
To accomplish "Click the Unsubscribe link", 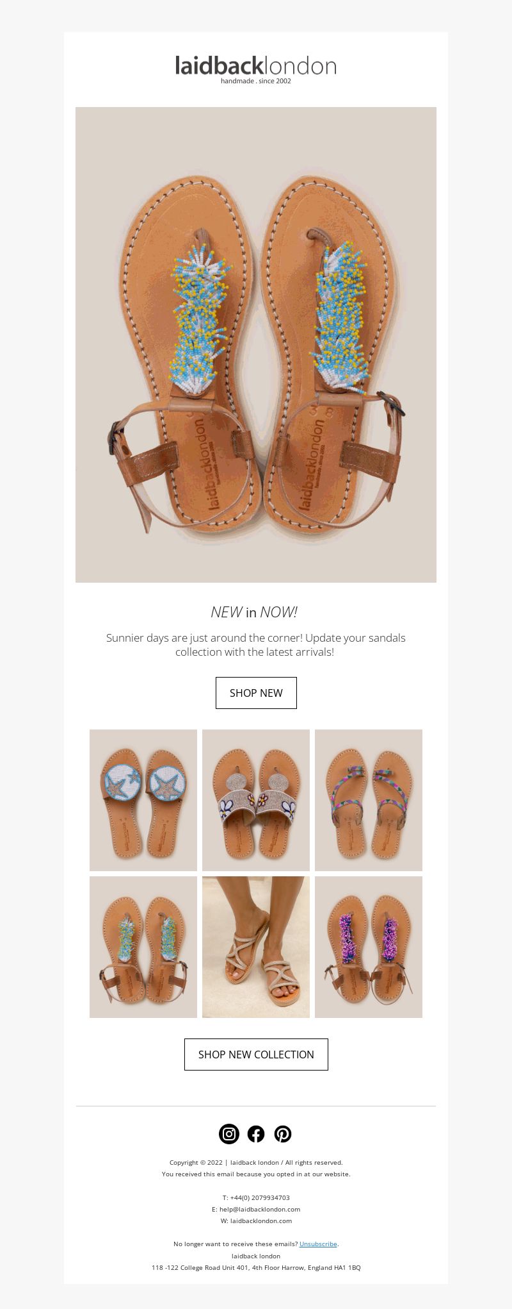I will pos(318,1244).
